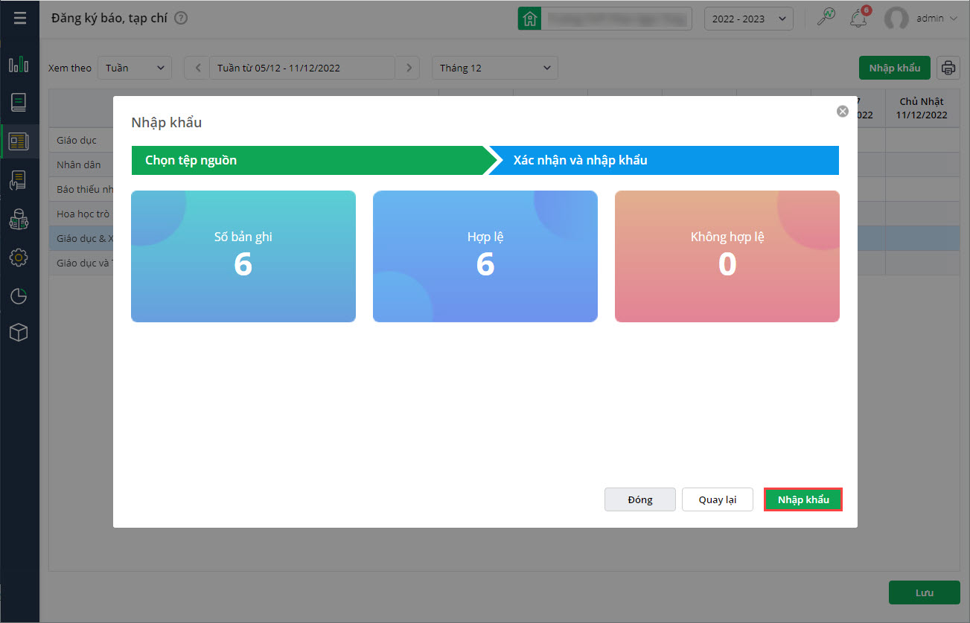Image resolution: width=970 pixels, height=623 pixels.
Task: Click the Xác nhận và nhập khẩu step
Action: (663, 160)
